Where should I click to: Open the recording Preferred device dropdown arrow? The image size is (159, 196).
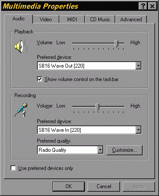[x=138, y=130]
